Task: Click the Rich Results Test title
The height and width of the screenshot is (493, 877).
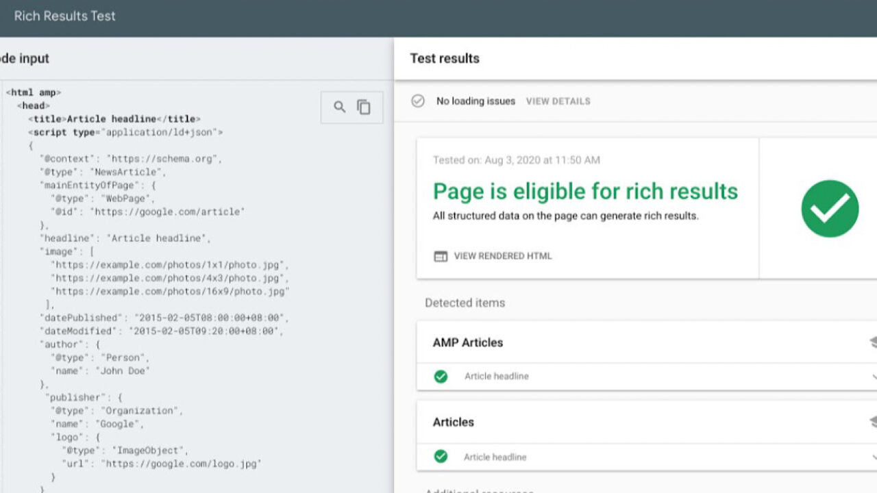Action: click(64, 16)
